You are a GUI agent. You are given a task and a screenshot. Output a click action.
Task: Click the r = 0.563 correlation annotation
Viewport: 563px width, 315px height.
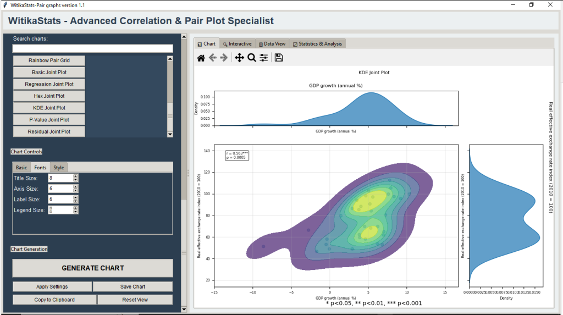pos(237,155)
